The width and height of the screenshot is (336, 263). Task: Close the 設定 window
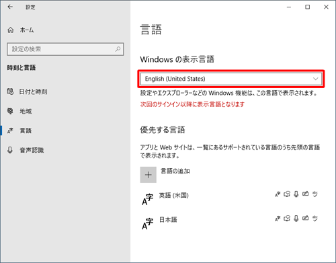(x=326, y=7)
